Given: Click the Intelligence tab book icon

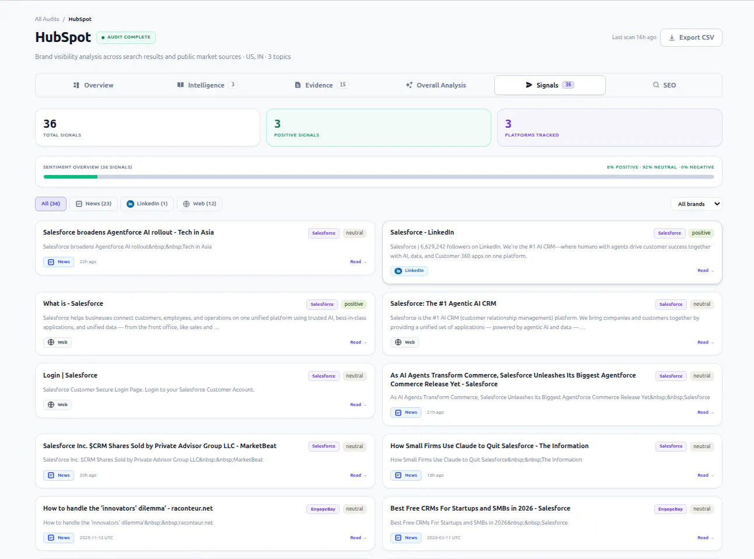Looking at the screenshot, I should pyautogui.click(x=180, y=85).
